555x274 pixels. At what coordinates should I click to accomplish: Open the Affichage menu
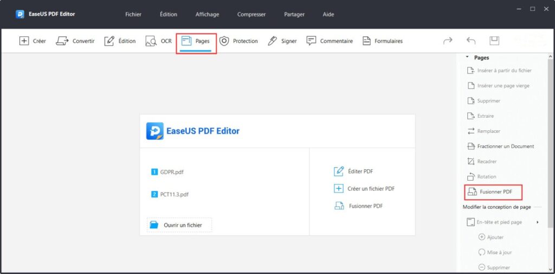tap(208, 15)
